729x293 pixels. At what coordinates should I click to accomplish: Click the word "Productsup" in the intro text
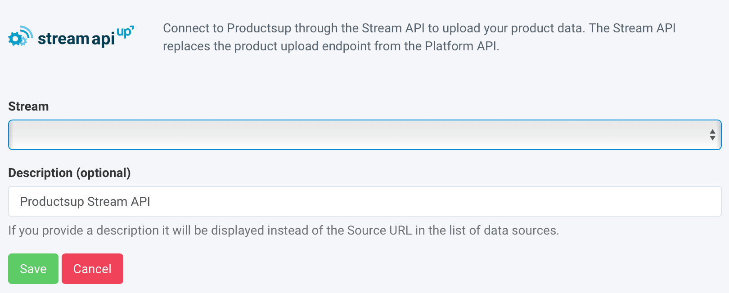pos(259,28)
